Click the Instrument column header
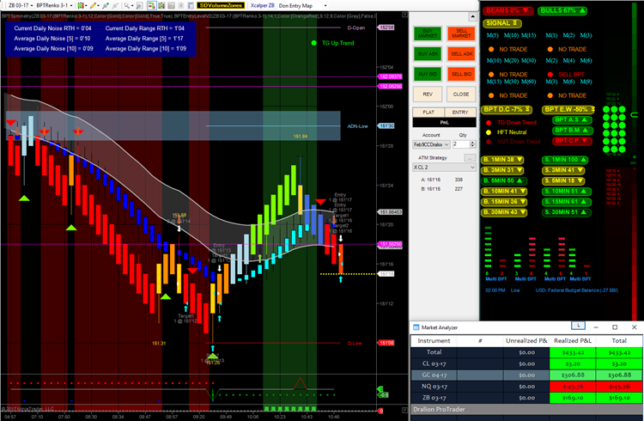Screen dimensions: 644x421 (x=434, y=341)
